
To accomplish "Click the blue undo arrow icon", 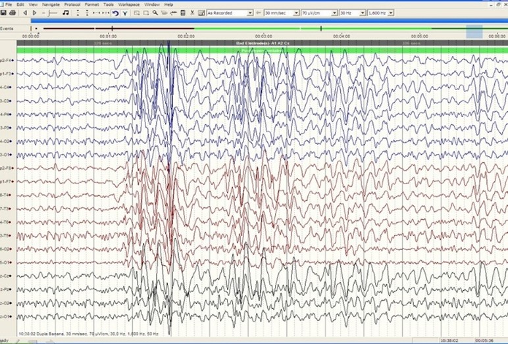I will 116,12.
